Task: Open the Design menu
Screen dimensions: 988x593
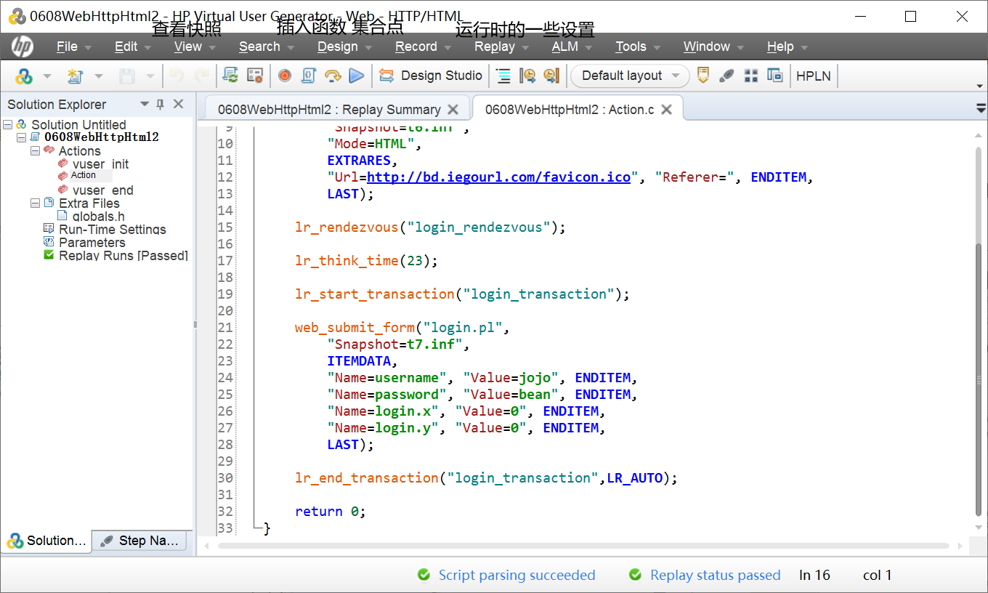Action: click(x=345, y=47)
